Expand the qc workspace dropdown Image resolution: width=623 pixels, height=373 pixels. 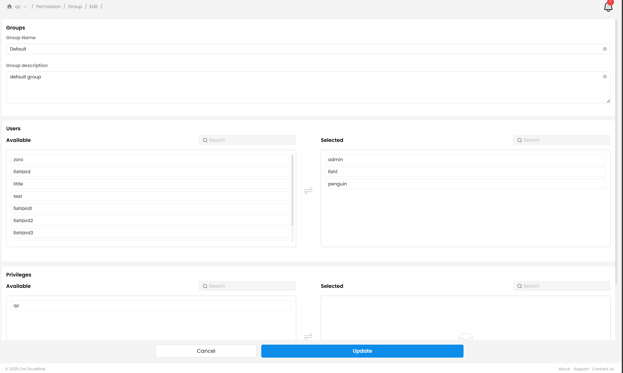(25, 7)
